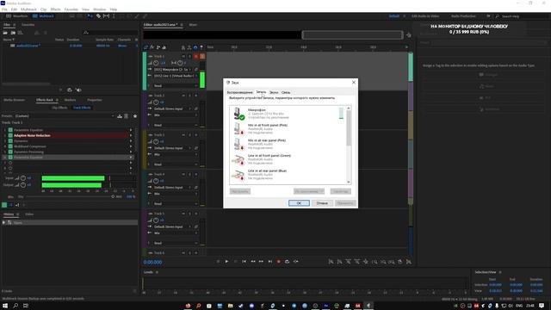Toggle Monitor Input on Track 1

click(202, 56)
